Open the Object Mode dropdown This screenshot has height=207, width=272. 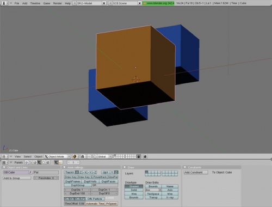58,156
